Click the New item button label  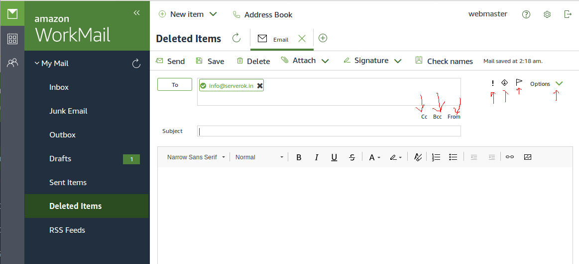click(x=187, y=14)
